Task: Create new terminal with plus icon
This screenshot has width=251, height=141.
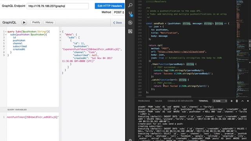Action: 231,101
